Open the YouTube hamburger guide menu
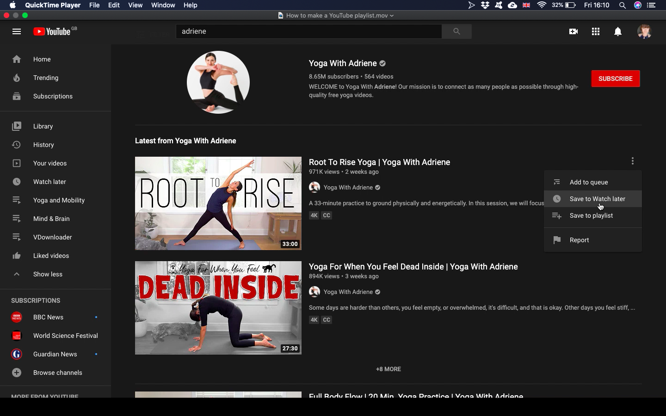The width and height of the screenshot is (666, 416). tap(17, 31)
